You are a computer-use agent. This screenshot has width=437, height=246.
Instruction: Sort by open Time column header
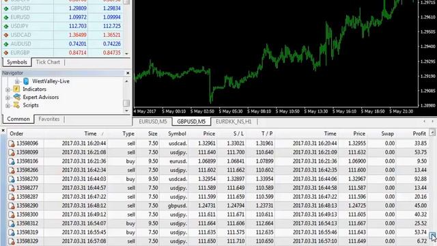pyautogui.click(x=90, y=134)
